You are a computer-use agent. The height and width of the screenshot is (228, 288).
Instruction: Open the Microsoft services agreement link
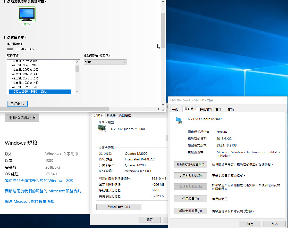[43, 191]
